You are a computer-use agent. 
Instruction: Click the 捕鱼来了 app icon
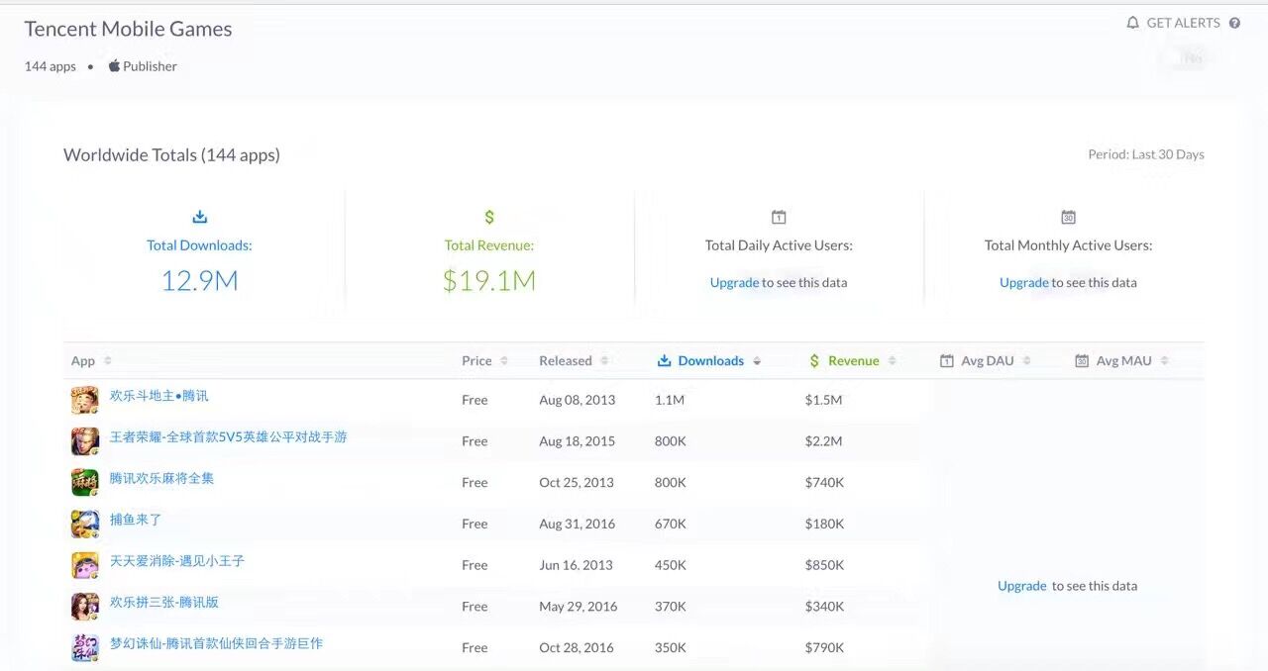(x=85, y=524)
